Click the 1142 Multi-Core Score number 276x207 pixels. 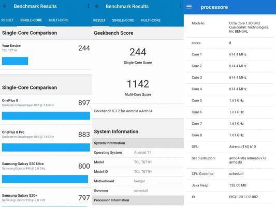(138, 84)
